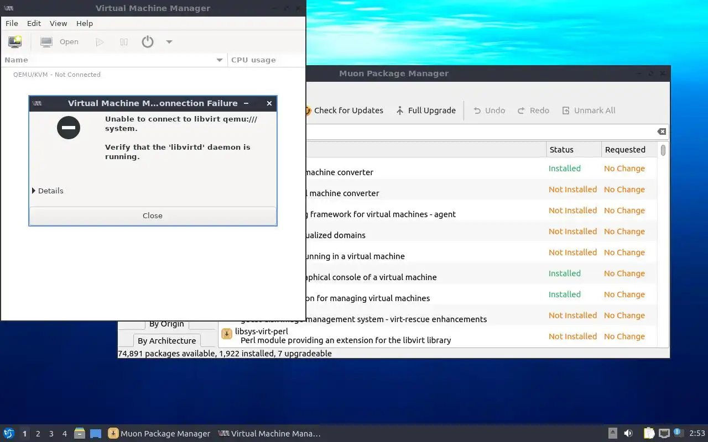Viewport: 708px width, 442px height.
Task: Click Full Upgrade in Muon toolbar
Action: tap(426, 110)
